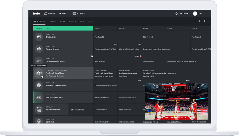
Task: Click the Boomerang channel logo
Action: click(39, 73)
